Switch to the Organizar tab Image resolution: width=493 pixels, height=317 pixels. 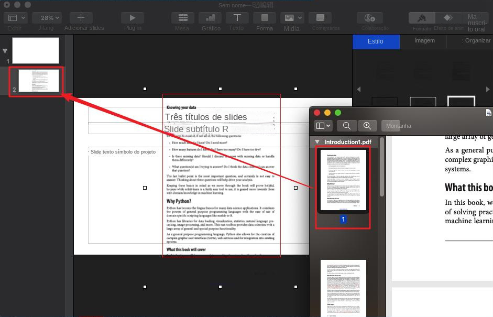476,40
